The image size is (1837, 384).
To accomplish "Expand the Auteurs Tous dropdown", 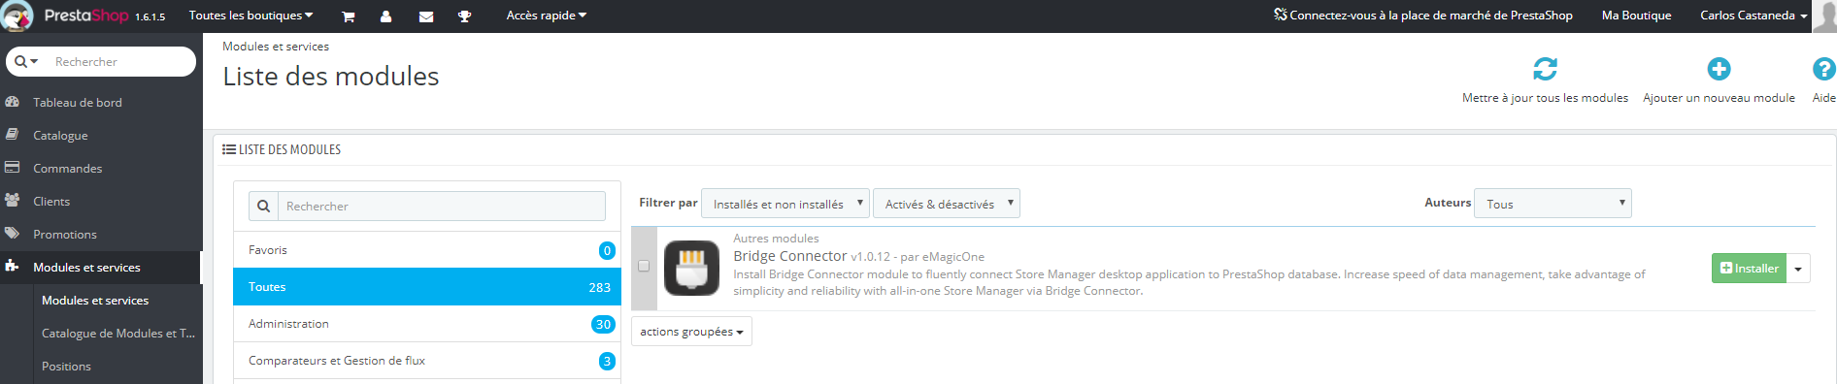I will [x=1553, y=204].
